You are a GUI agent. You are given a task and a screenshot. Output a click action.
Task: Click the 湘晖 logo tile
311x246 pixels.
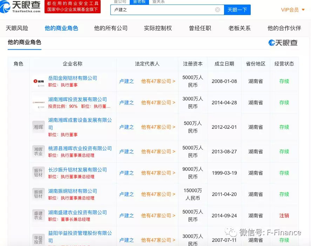39,127
